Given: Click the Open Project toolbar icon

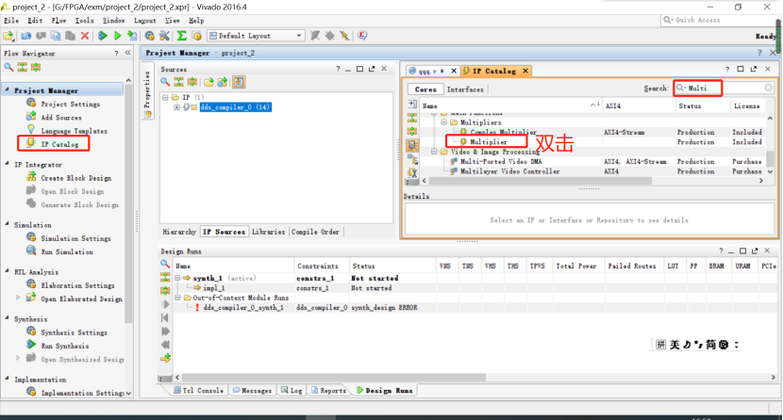Looking at the screenshot, I should pos(8,36).
